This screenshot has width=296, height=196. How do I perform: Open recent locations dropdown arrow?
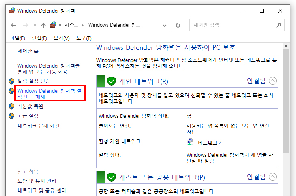[35, 25]
